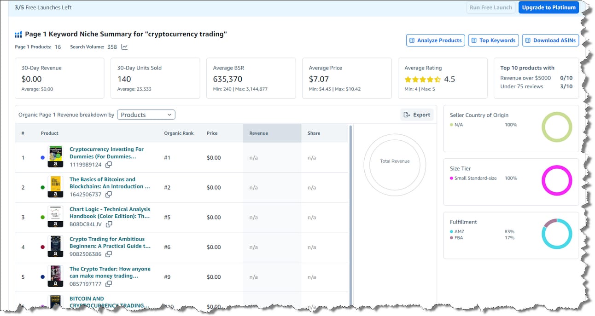
Task: Open the Products breakdown dropdown
Action: click(146, 115)
